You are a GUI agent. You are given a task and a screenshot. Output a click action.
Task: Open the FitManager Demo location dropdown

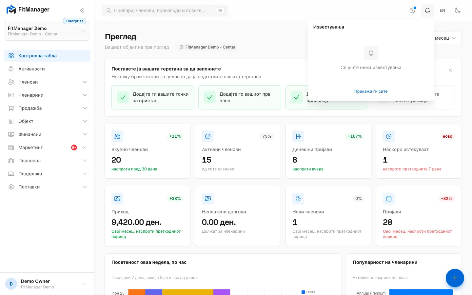coord(47,31)
